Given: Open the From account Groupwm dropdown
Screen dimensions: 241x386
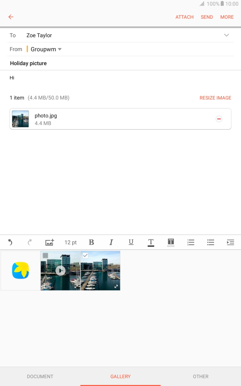Looking at the screenshot, I should [x=46, y=49].
